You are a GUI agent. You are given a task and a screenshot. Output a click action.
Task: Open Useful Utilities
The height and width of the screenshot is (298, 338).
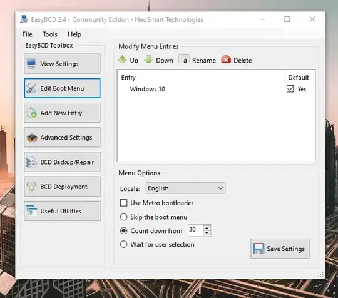click(x=62, y=211)
